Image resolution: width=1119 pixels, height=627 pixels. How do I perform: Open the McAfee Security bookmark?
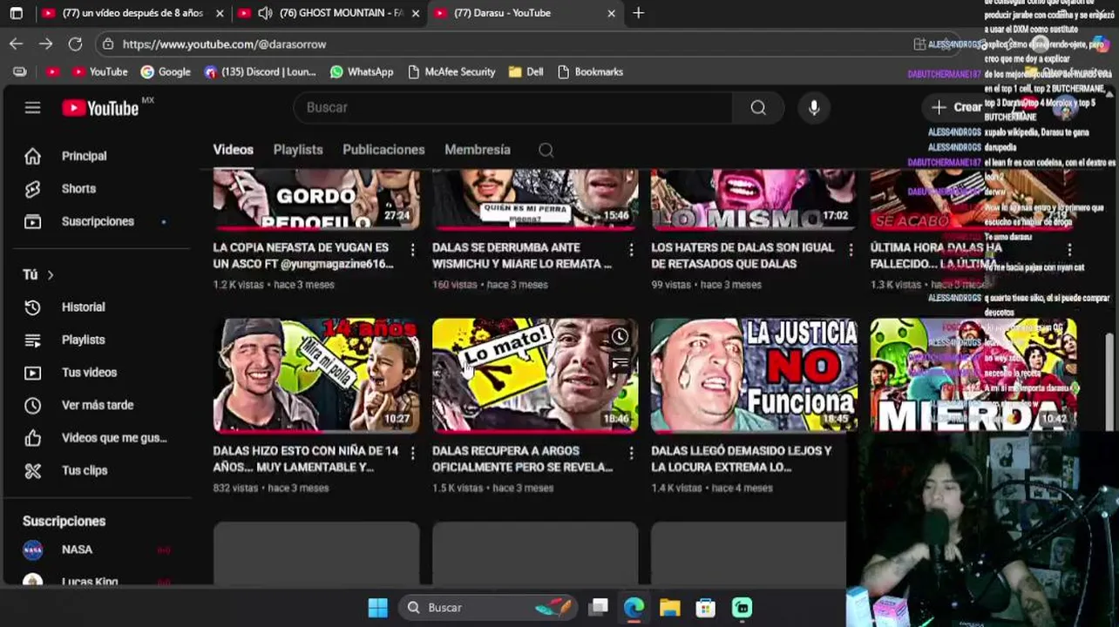451,71
